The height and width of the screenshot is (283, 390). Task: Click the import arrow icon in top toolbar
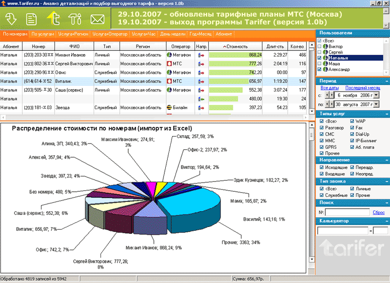pyautogui.click(x=12, y=19)
